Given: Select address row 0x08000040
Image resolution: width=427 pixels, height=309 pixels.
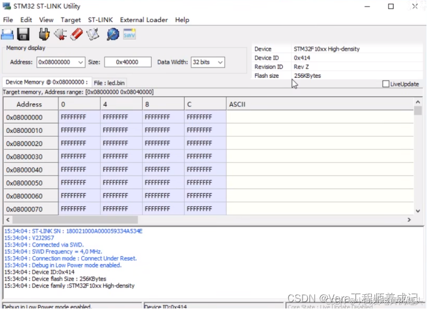Looking at the screenshot, I should tap(31, 169).
